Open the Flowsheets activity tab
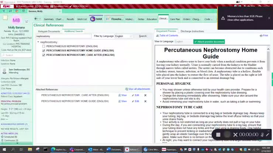This screenshot has height=153, width=273. point(115,19)
